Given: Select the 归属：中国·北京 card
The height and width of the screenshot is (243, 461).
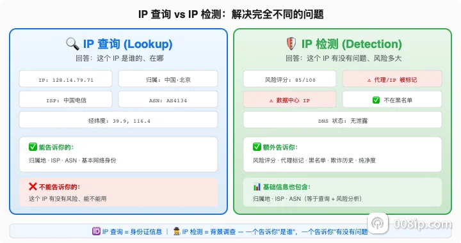Looking at the screenshot, I should coord(168,79).
